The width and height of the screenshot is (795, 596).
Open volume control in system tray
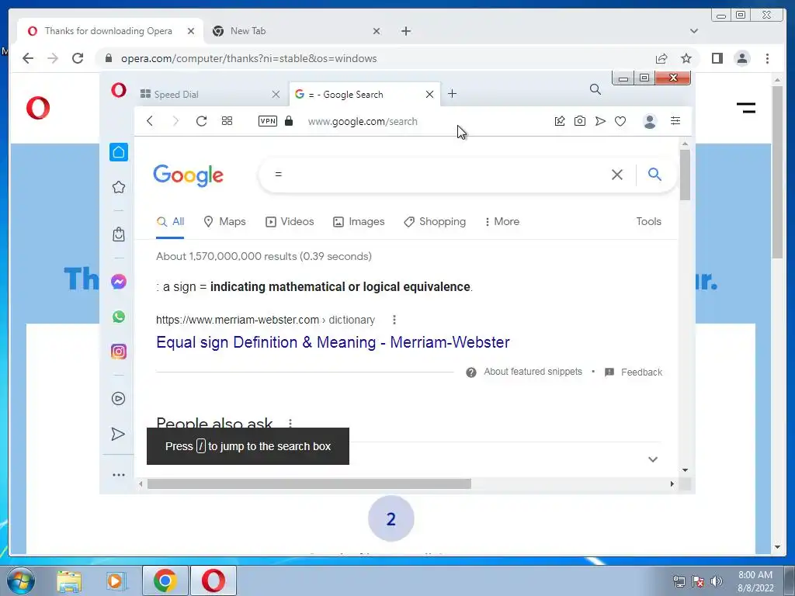(717, 581)
